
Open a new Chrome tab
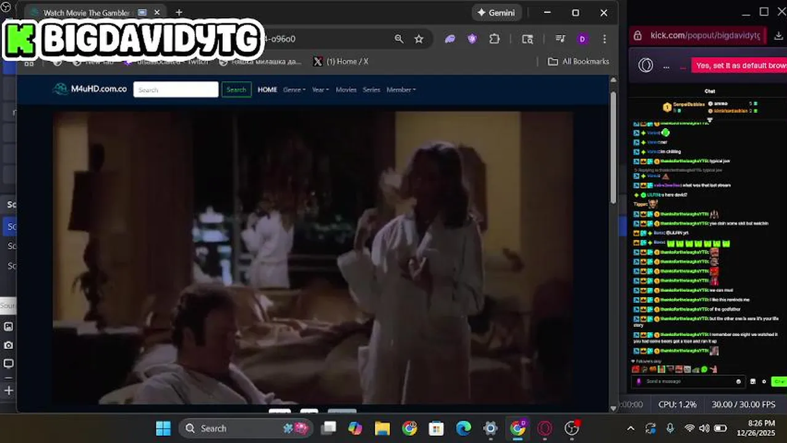(179, 12)
